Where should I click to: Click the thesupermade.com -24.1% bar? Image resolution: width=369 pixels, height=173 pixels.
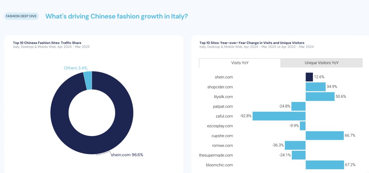[299, 155]
